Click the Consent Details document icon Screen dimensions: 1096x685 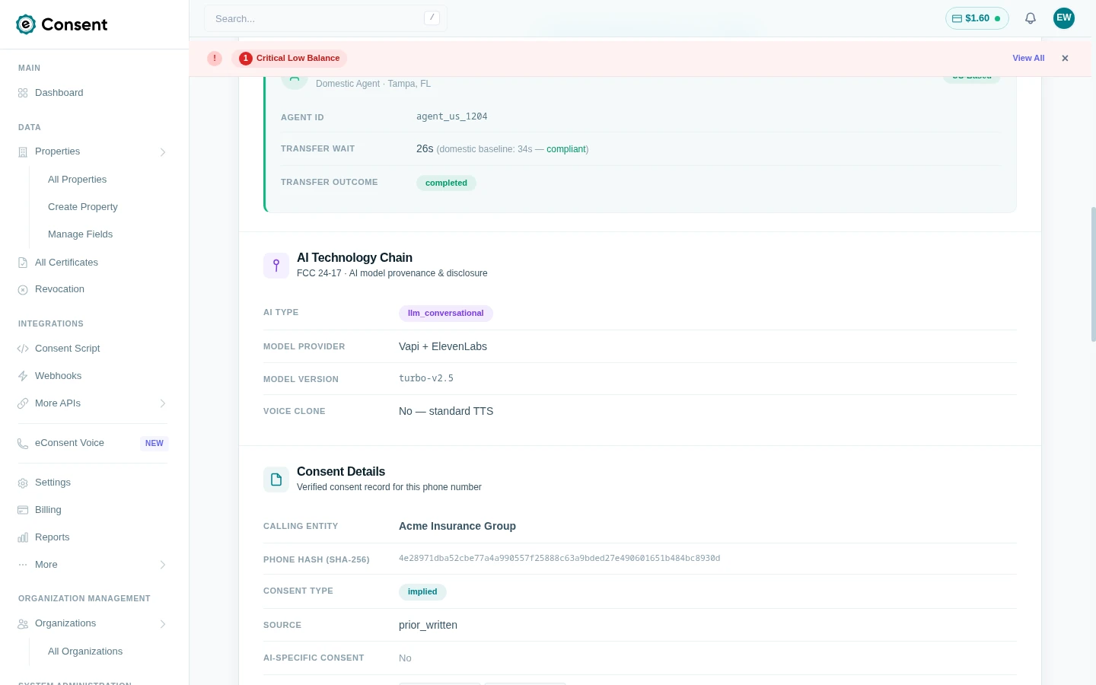pos(276,479)
